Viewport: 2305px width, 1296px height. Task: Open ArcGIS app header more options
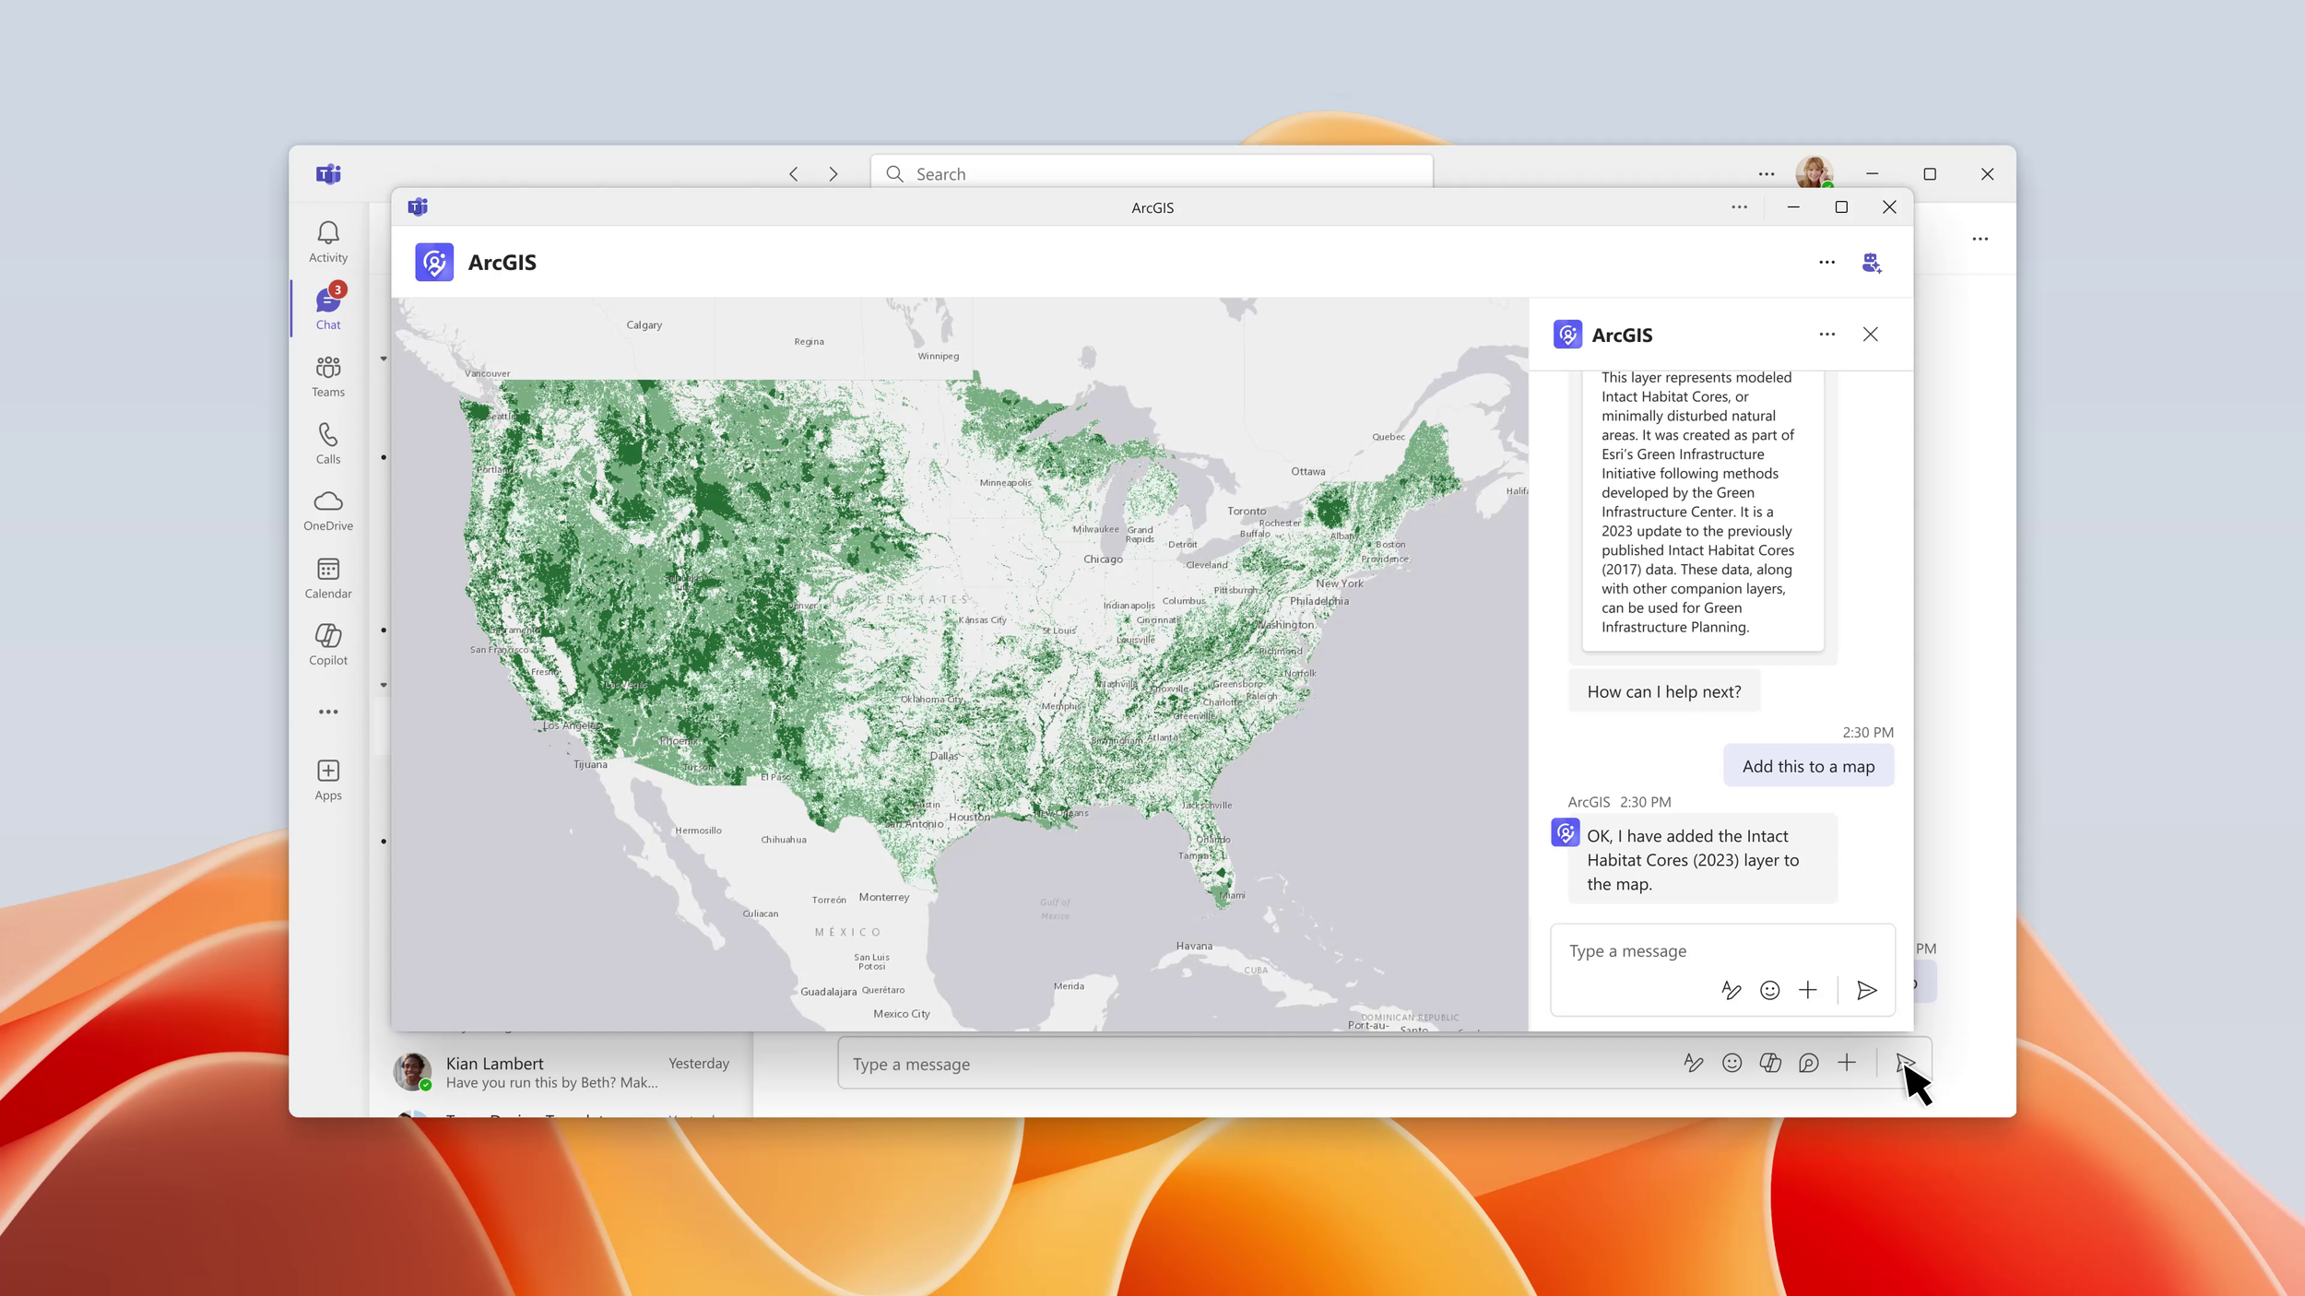tap(1826, 263)
